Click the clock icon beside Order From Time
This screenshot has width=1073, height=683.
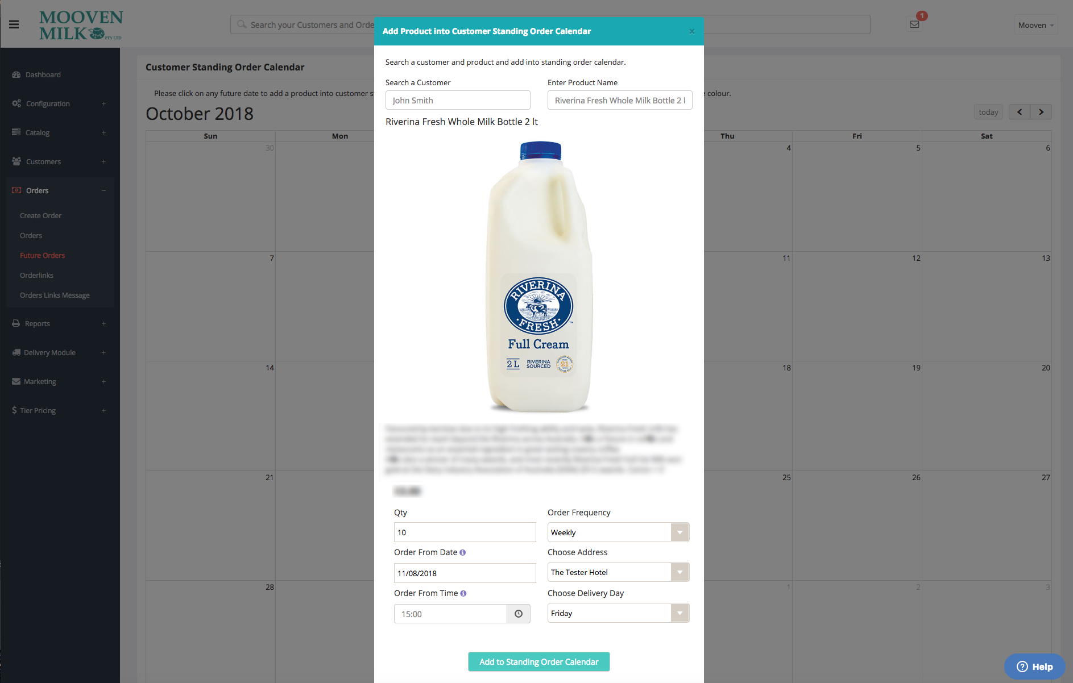pos(519,614)
